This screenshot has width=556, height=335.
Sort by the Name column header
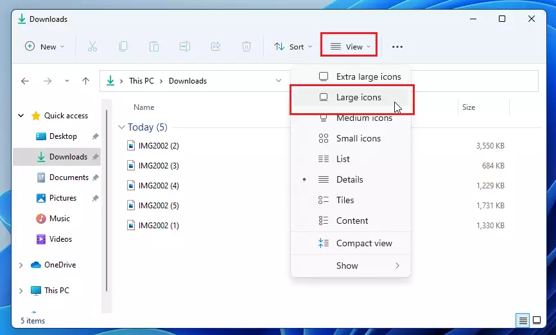(x=144, y=107)
